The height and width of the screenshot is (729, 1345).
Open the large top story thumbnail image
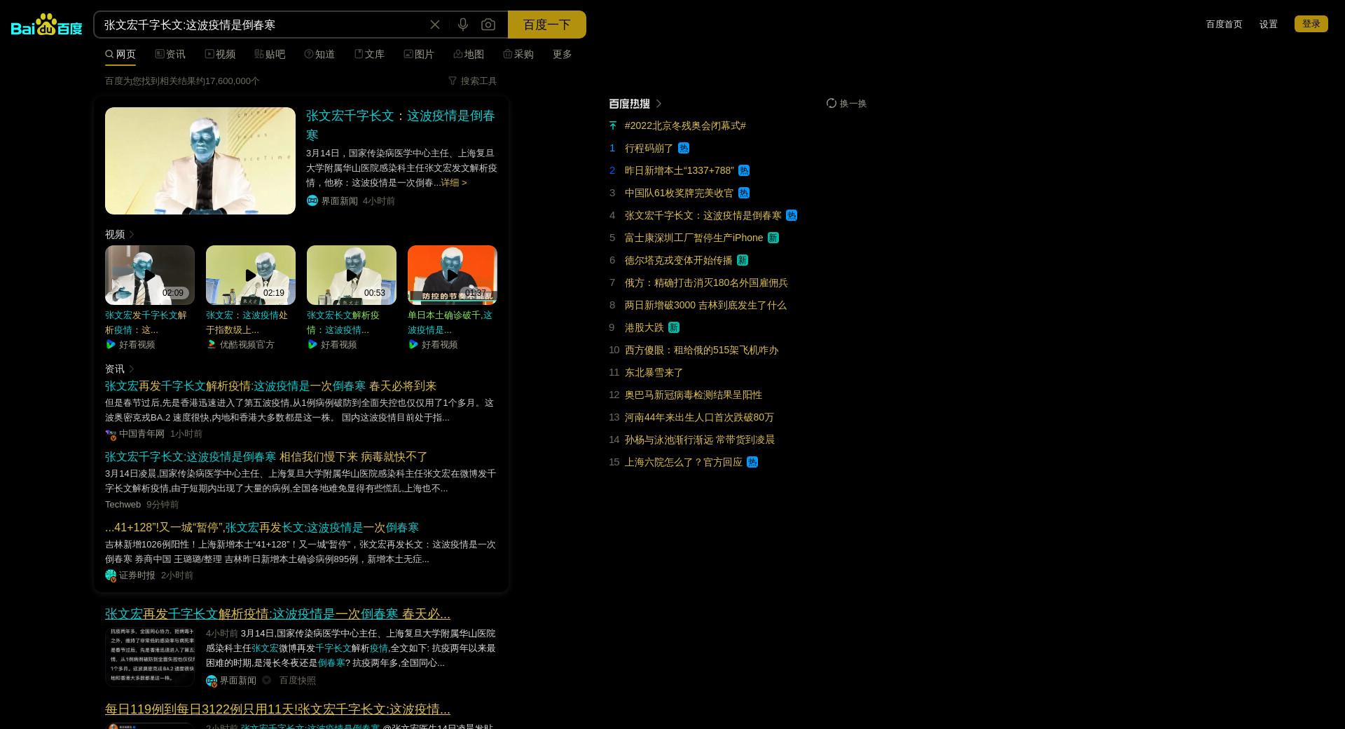[x=200, y=161]
